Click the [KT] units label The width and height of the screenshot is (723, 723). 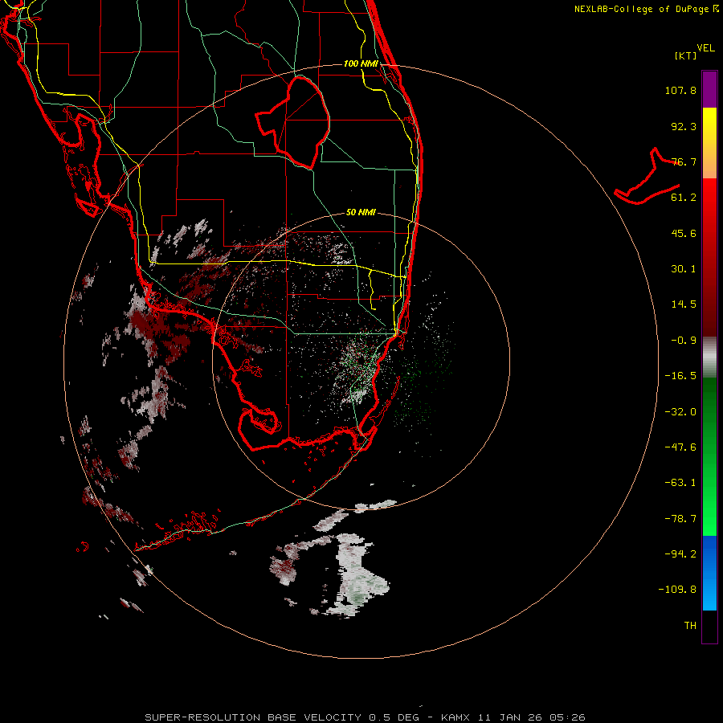tap(686, 55)
